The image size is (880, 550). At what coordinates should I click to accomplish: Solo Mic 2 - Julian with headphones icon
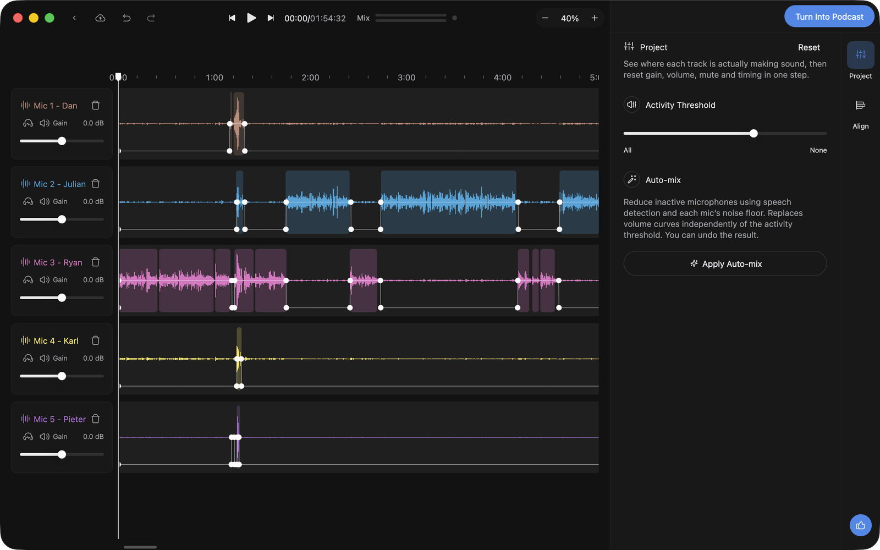(x=28, y=201)
